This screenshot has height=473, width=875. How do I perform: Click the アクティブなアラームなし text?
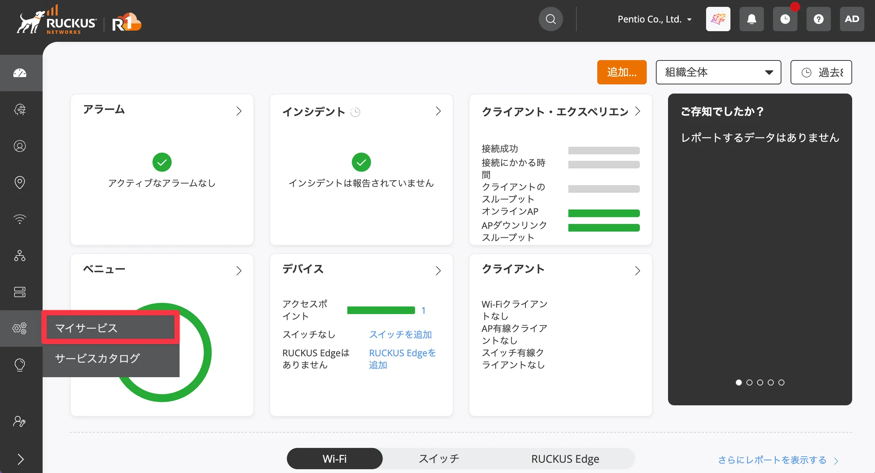(x=162, y=183)
